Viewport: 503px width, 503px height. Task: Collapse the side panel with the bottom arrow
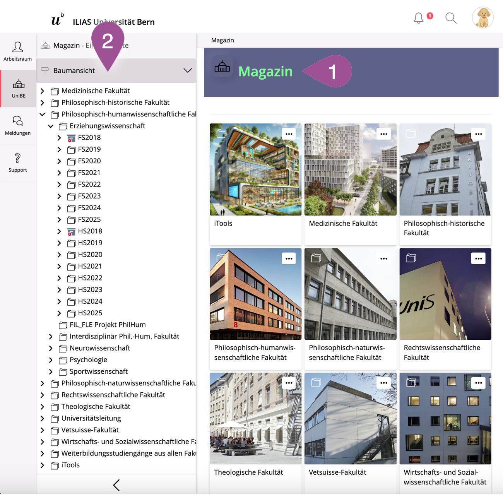pos(116,485)
